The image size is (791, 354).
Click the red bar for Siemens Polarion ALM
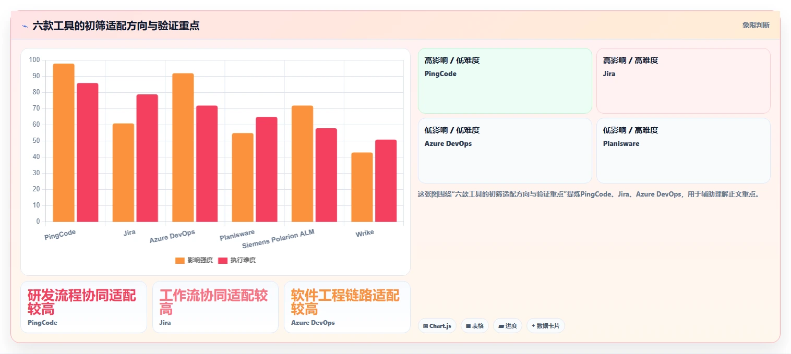(x=326, y=175)
